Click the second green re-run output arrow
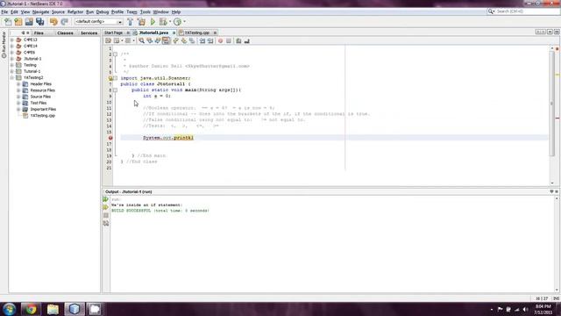 (105, 207)
